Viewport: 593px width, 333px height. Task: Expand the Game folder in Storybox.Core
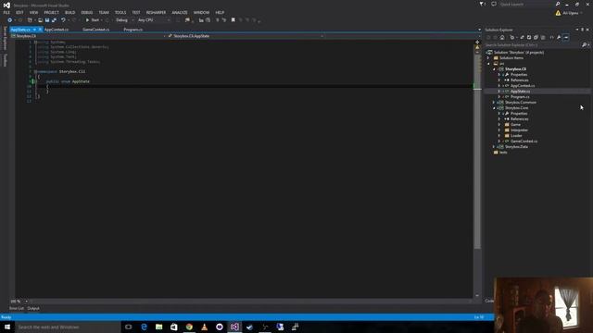[499, 125]
